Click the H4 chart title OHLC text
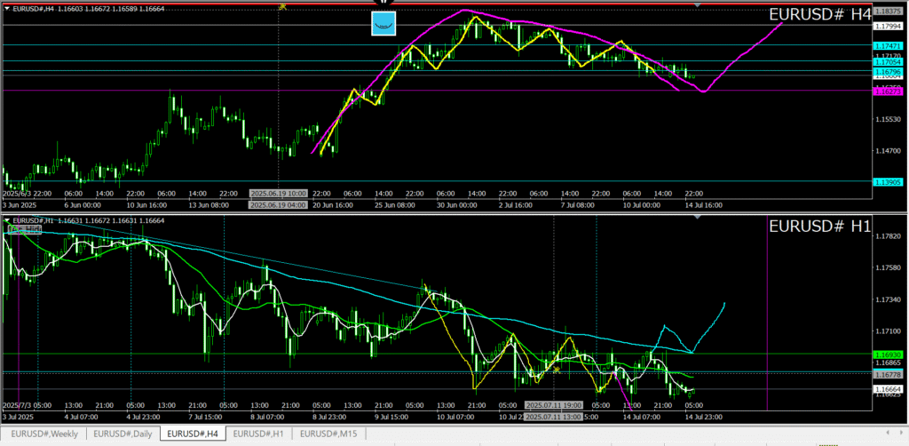Viewport: 909px width, 446px height. (x=87, y=8)
